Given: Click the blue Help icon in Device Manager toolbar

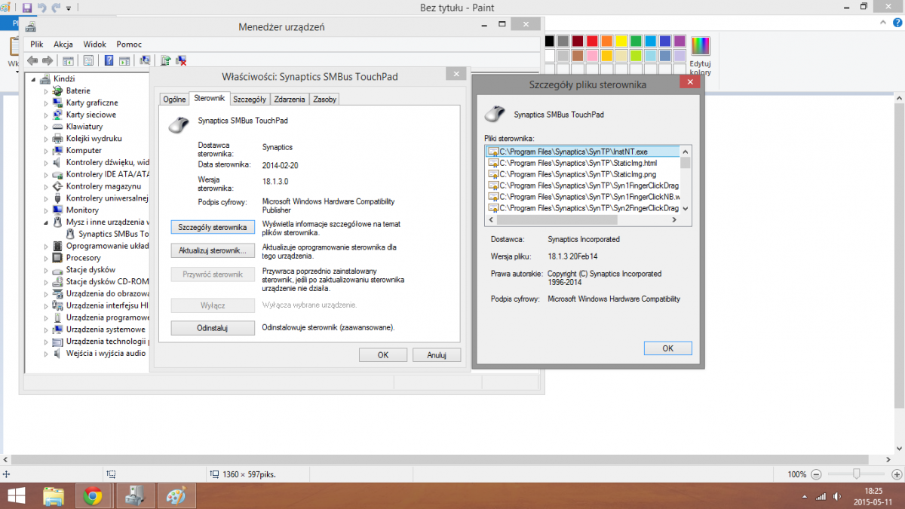Looking at the screenshot, I should (x=109, y=60).
